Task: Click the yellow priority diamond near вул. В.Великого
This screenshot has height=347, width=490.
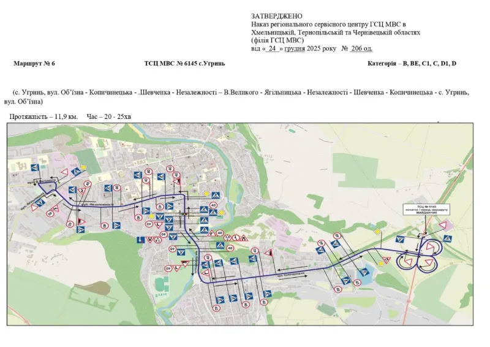Action: tap(83, 167)
